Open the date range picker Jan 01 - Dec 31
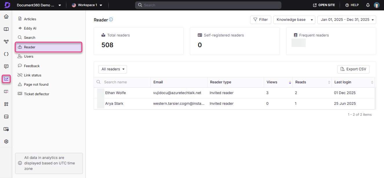384x178 pixels. tap(347, 20)
